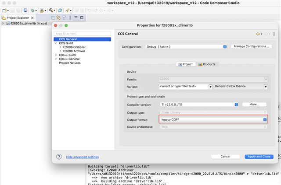This screenshot has width=281, height=185.
Task: Click the Search magnifier toolbar icon
Action: click(60, 10)
